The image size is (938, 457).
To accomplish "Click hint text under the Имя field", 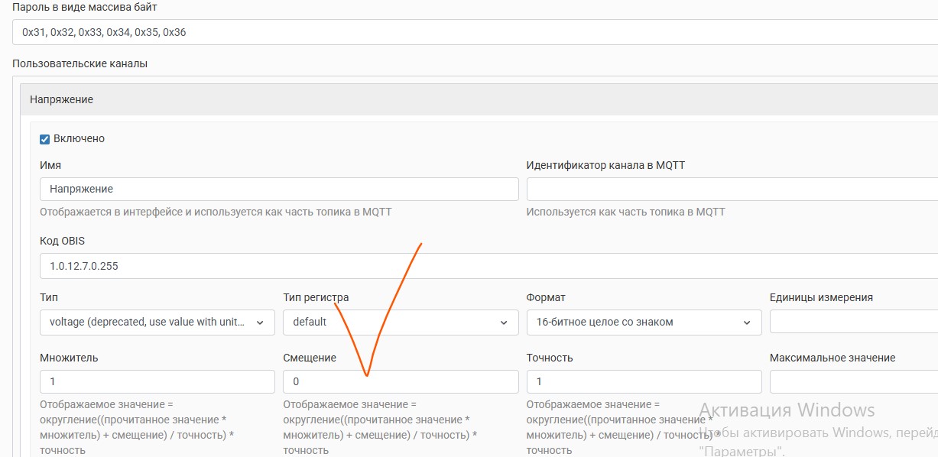I will [216, 212].
